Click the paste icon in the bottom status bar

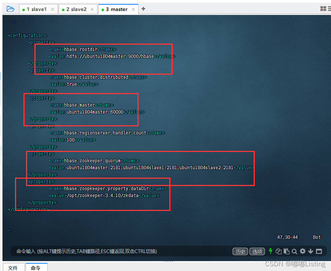[287, 251]
